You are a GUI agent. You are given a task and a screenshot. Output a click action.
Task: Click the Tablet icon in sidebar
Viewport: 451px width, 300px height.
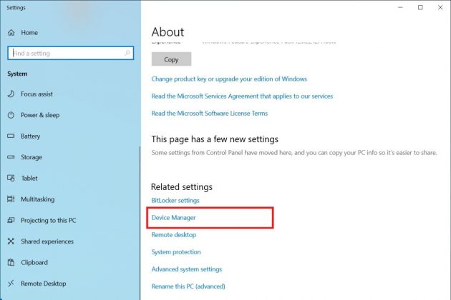pos(11,178)
